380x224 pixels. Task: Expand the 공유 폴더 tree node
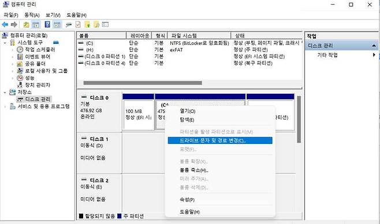point(13,64)
